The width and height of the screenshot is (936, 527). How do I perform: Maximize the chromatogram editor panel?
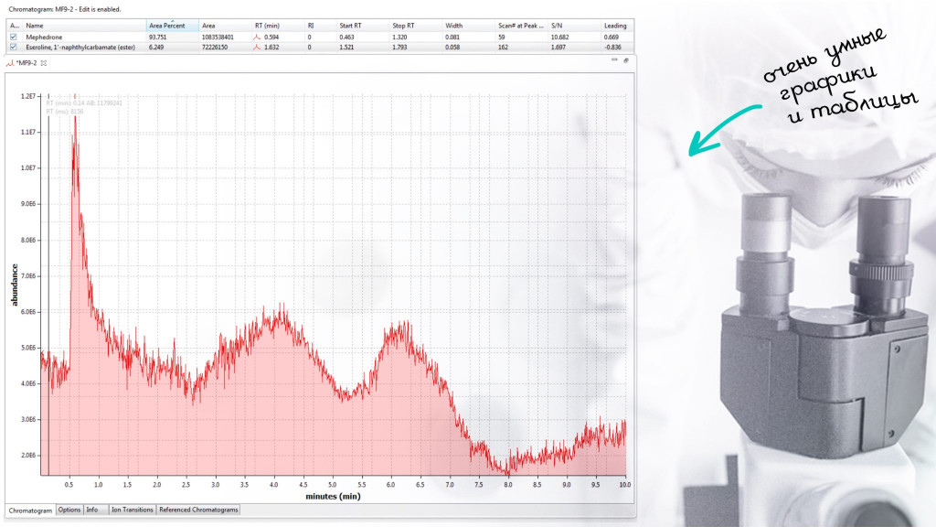pos(626,60)
